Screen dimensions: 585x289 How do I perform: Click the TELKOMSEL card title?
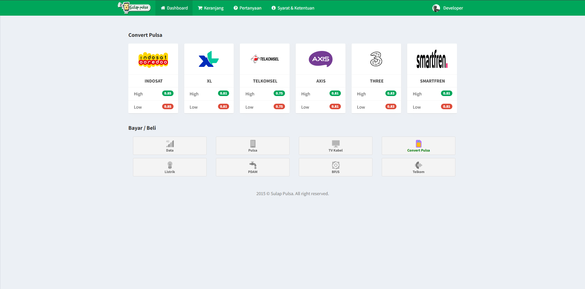(x=265, y=81)
